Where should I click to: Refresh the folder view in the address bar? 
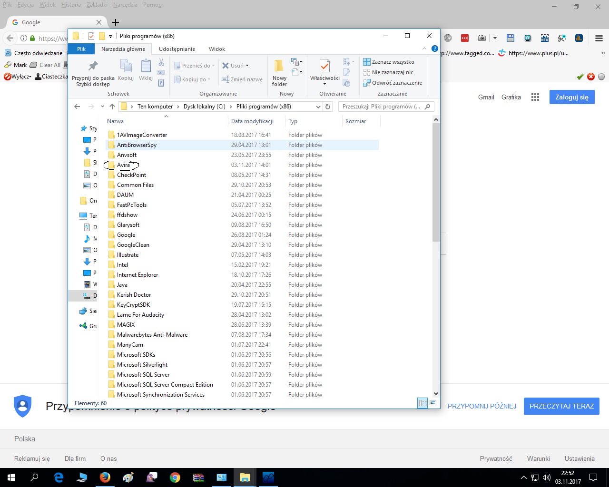tap(328, 107)
